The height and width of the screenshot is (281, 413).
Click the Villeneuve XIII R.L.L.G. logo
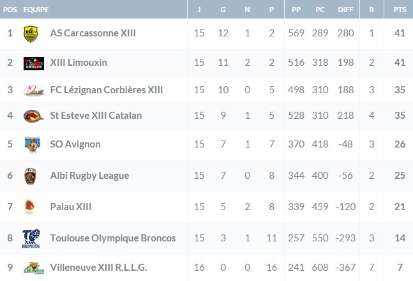32,268
